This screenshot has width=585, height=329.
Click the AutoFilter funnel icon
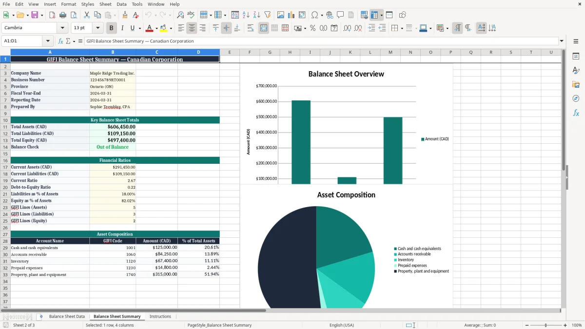pyautogui.click(x=268, y=15)
